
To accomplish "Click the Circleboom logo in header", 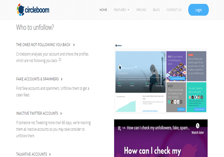I will pos(33,10).
